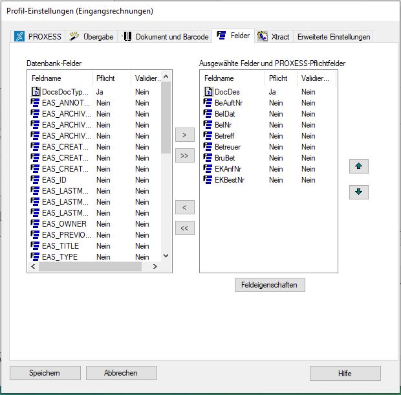Remove all fields with double left arrow
Viewport: 401px width, 395px height.
185,228
